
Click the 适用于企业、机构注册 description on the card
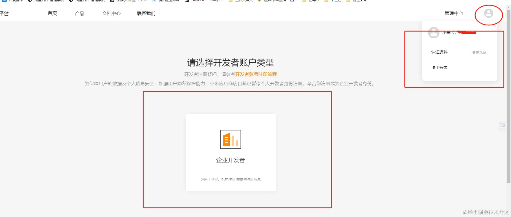pyautogui.click(x=230, y=179)
